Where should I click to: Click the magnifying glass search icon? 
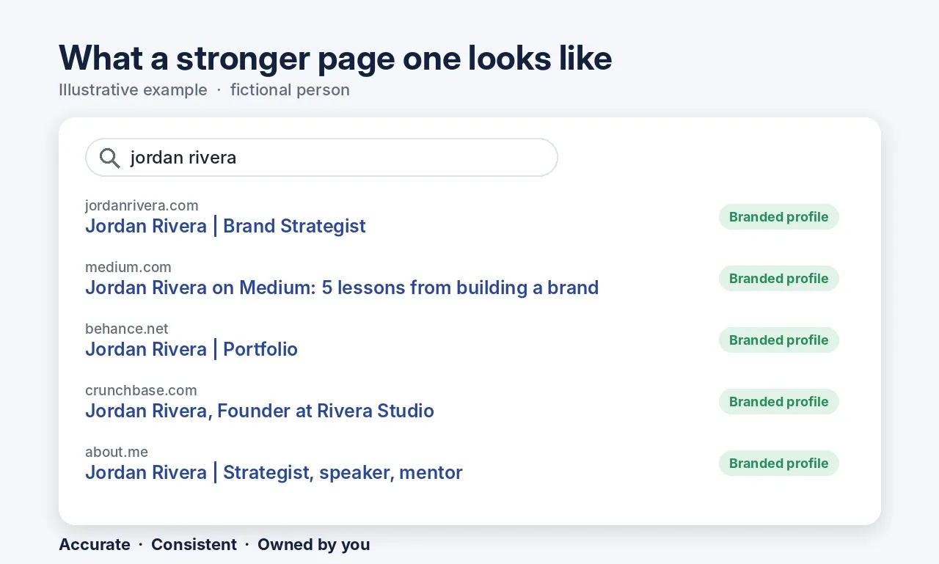pos(110,158)
